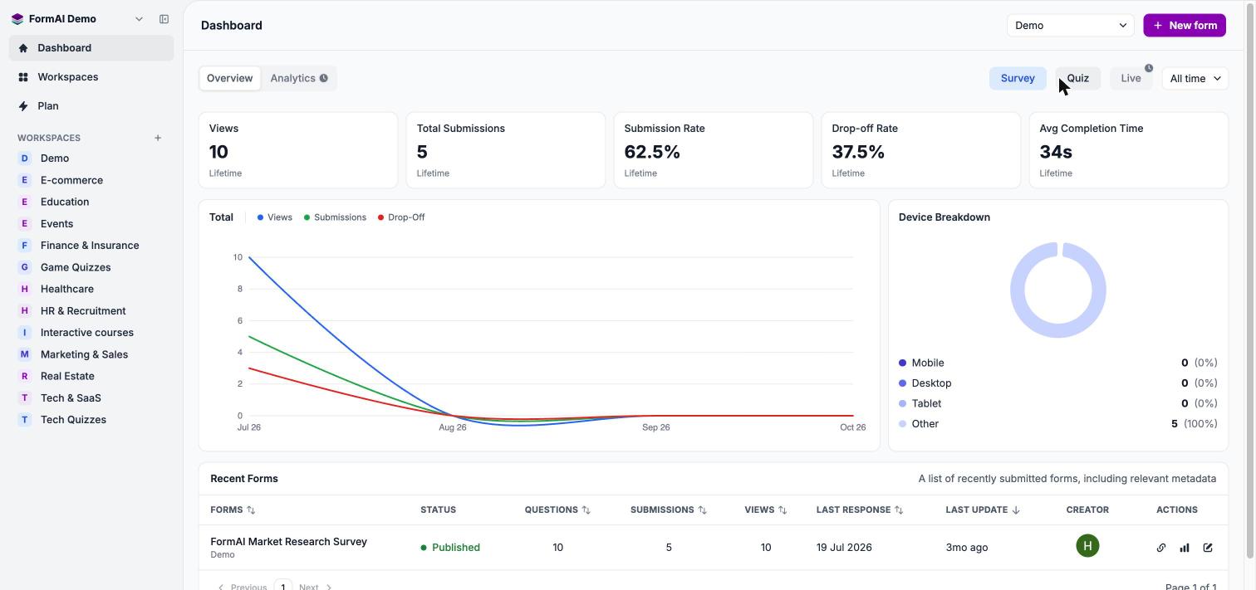Select the Live filter toggle
The image size is (1256, 590).
[x=1131, y=78]
